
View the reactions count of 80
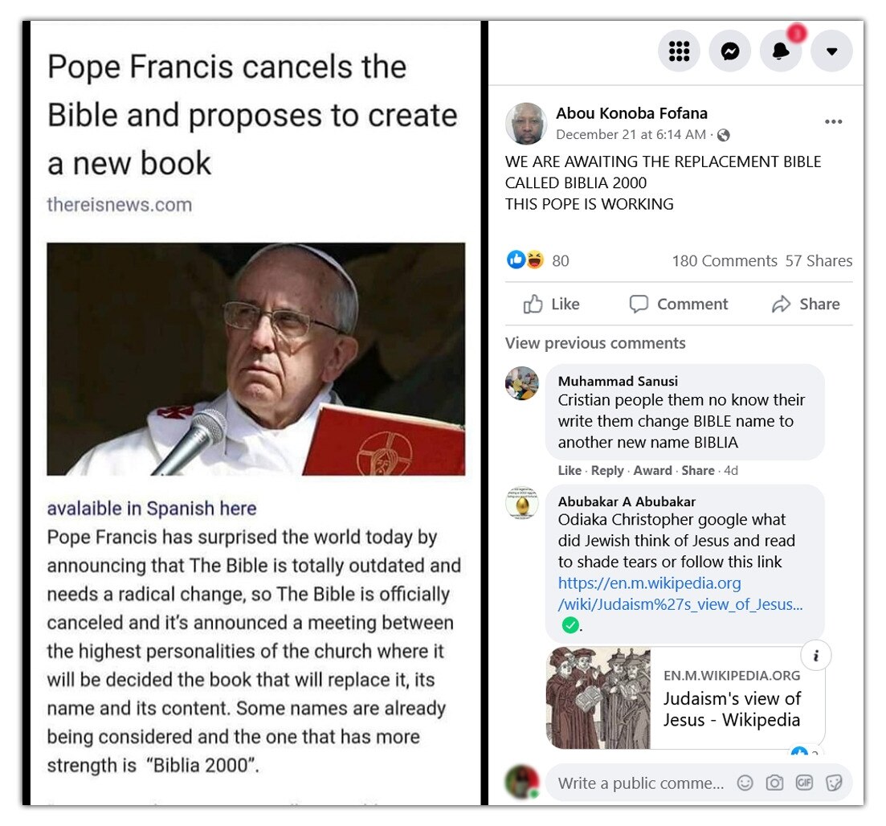560,260
